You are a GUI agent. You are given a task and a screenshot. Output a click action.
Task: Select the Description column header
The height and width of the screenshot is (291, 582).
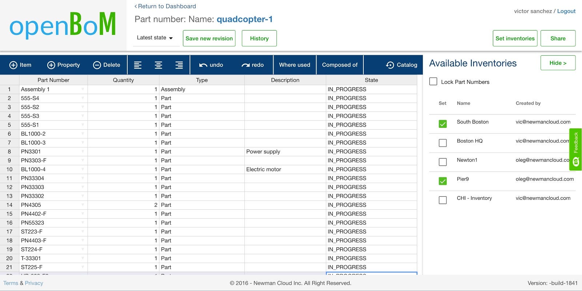(285, 80)
